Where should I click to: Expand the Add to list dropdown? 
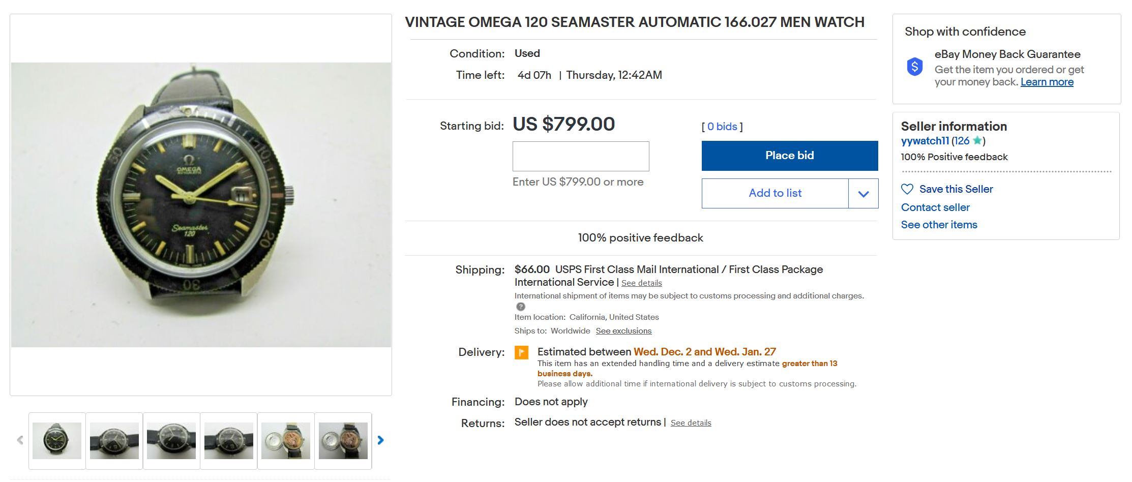point(863,194)
